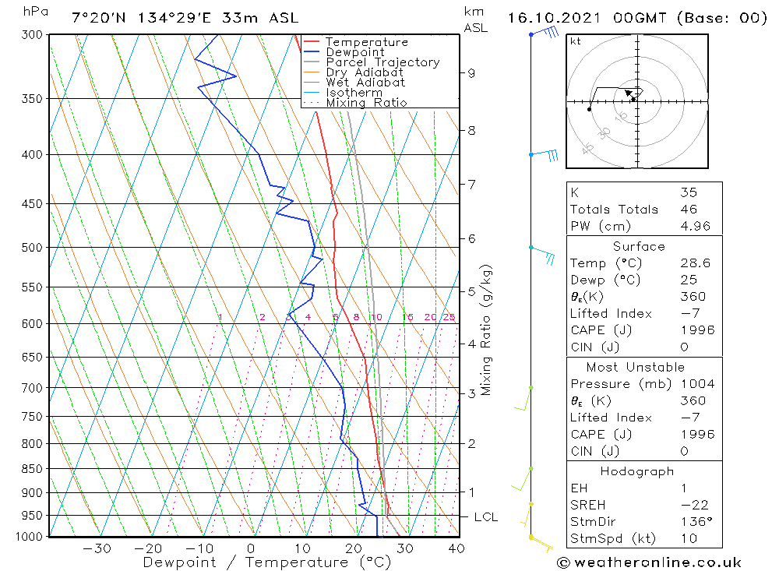This screenshot has width=779, height=571.
Task: Click the LCL marker label
Action: [486, 516]
